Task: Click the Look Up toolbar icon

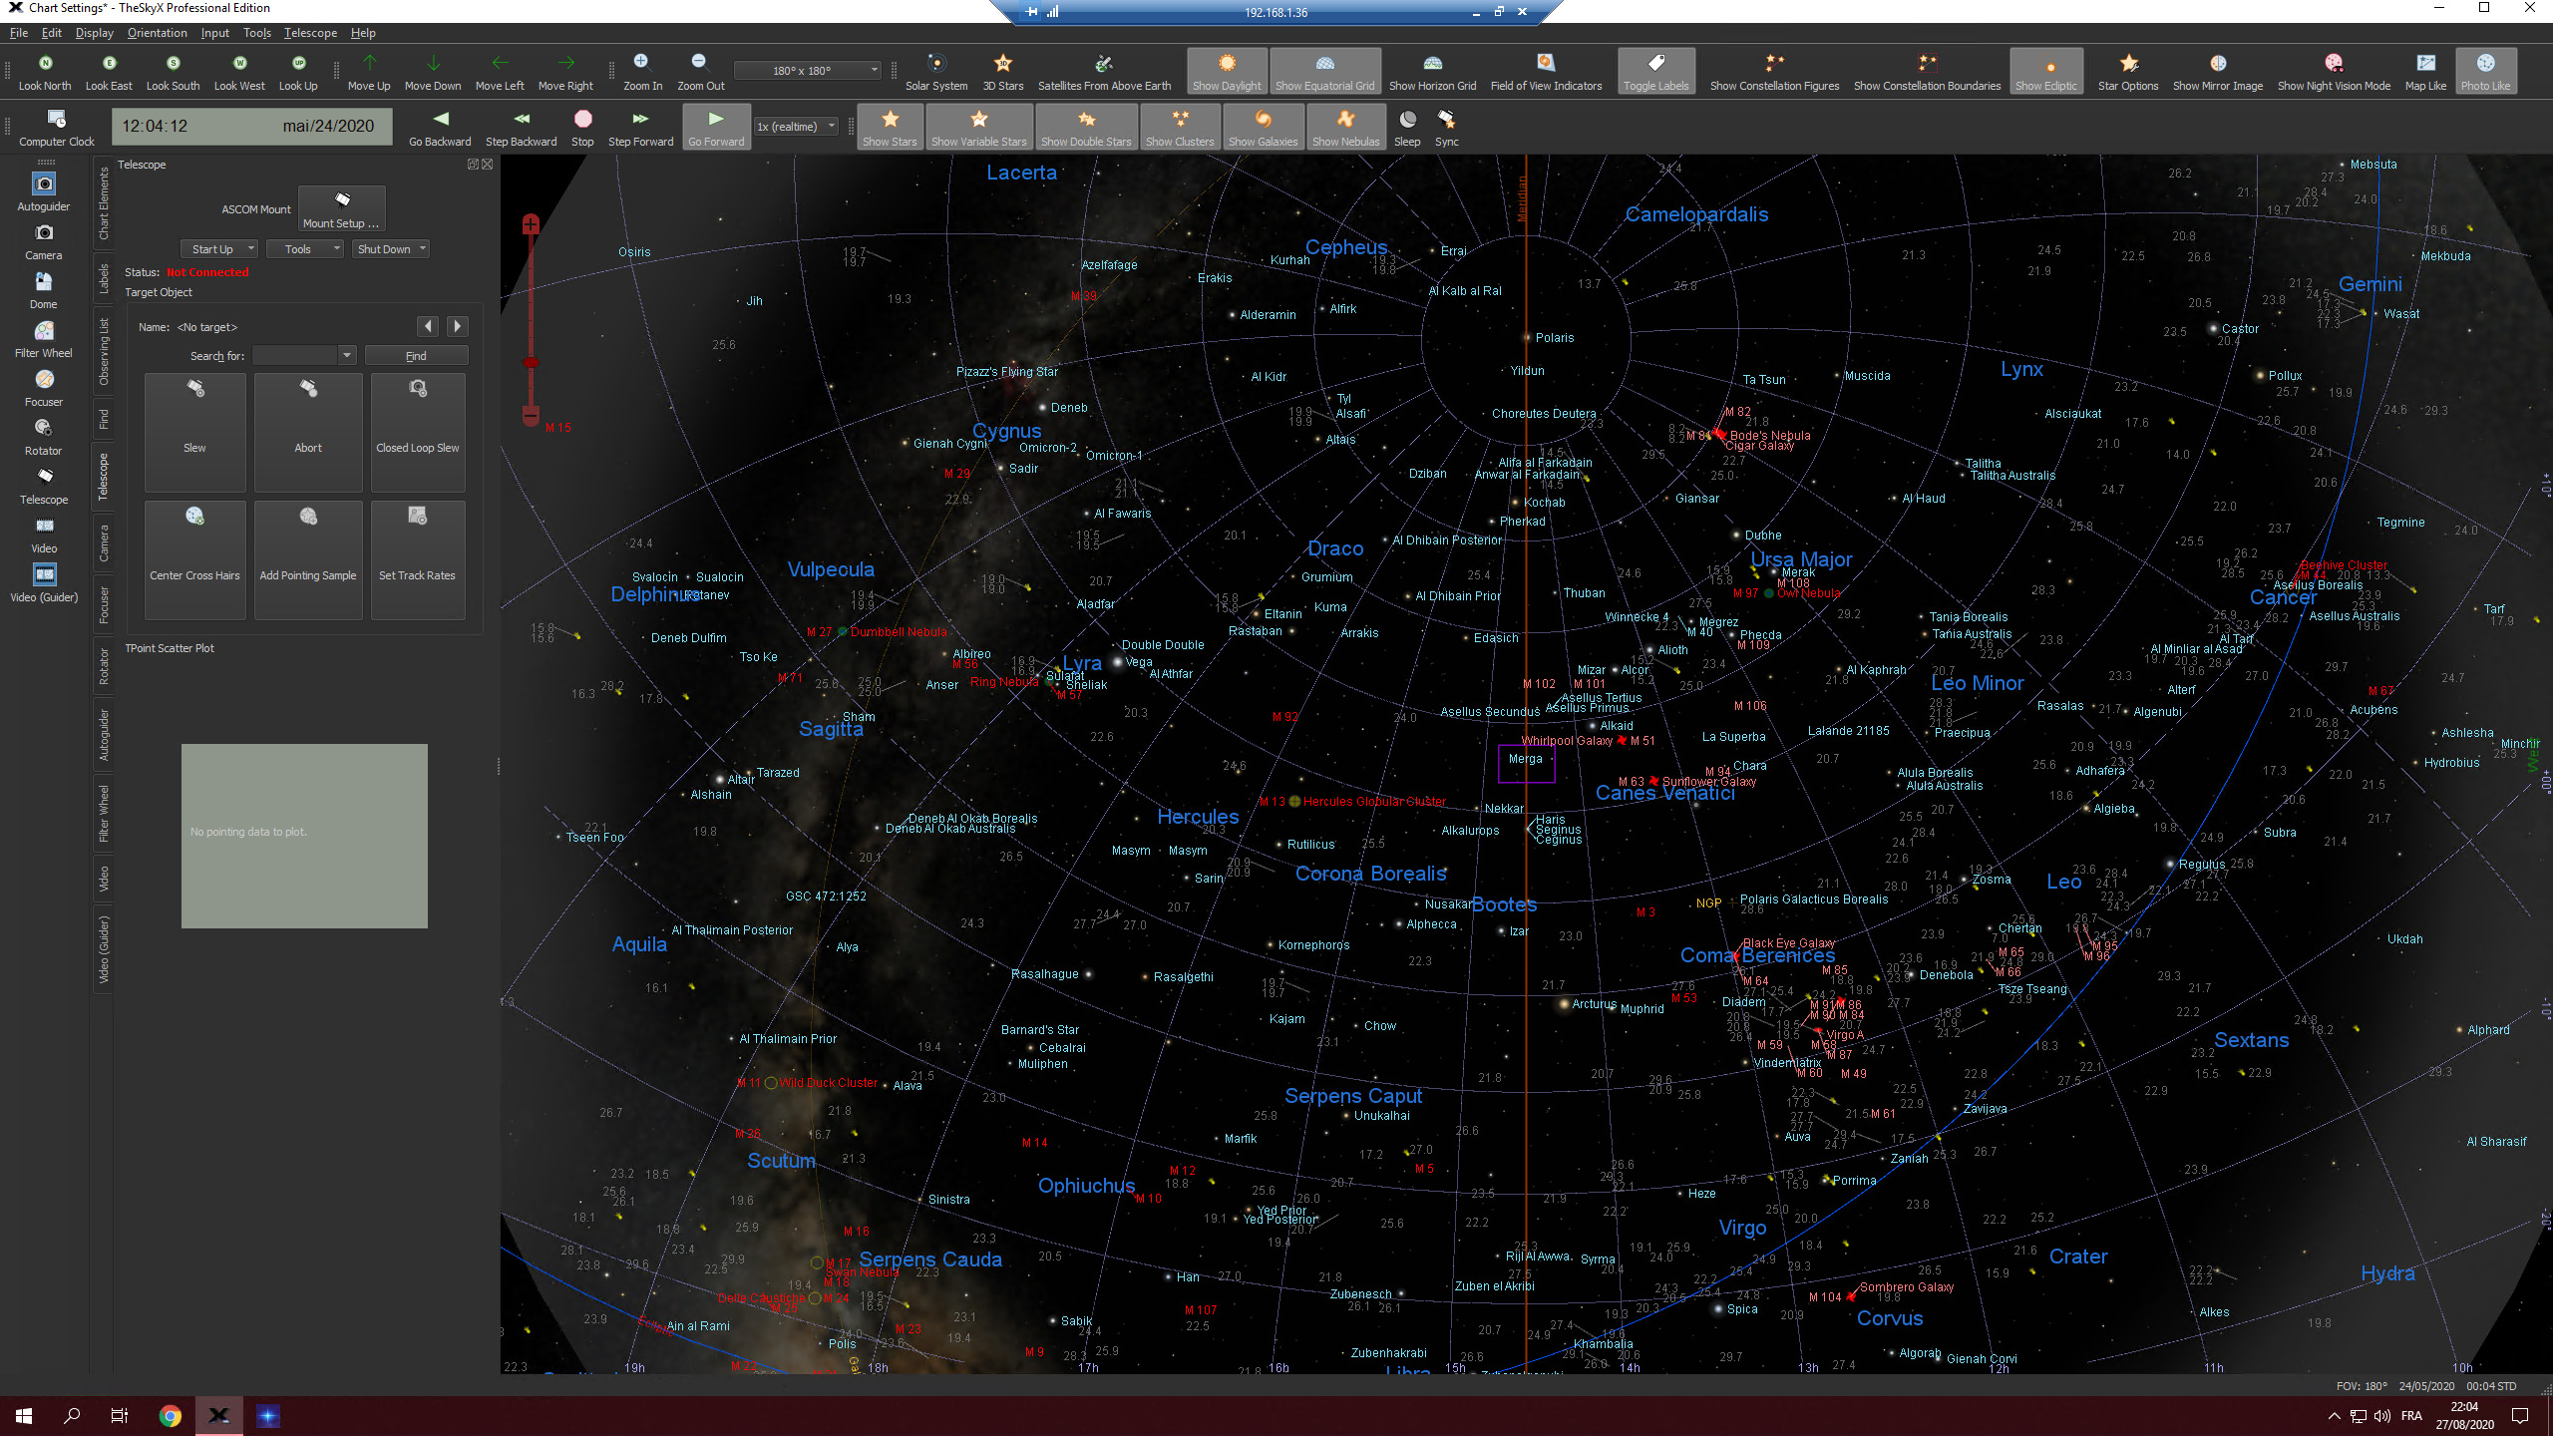Action: (x=298, y=72)
